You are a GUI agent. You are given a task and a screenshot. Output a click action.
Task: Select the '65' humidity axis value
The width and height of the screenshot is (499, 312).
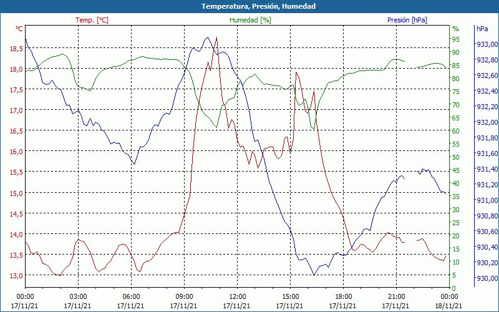point(456,118)
